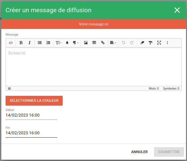Insert an image into the message
187x161 pixels.
(x=86, y=43)
